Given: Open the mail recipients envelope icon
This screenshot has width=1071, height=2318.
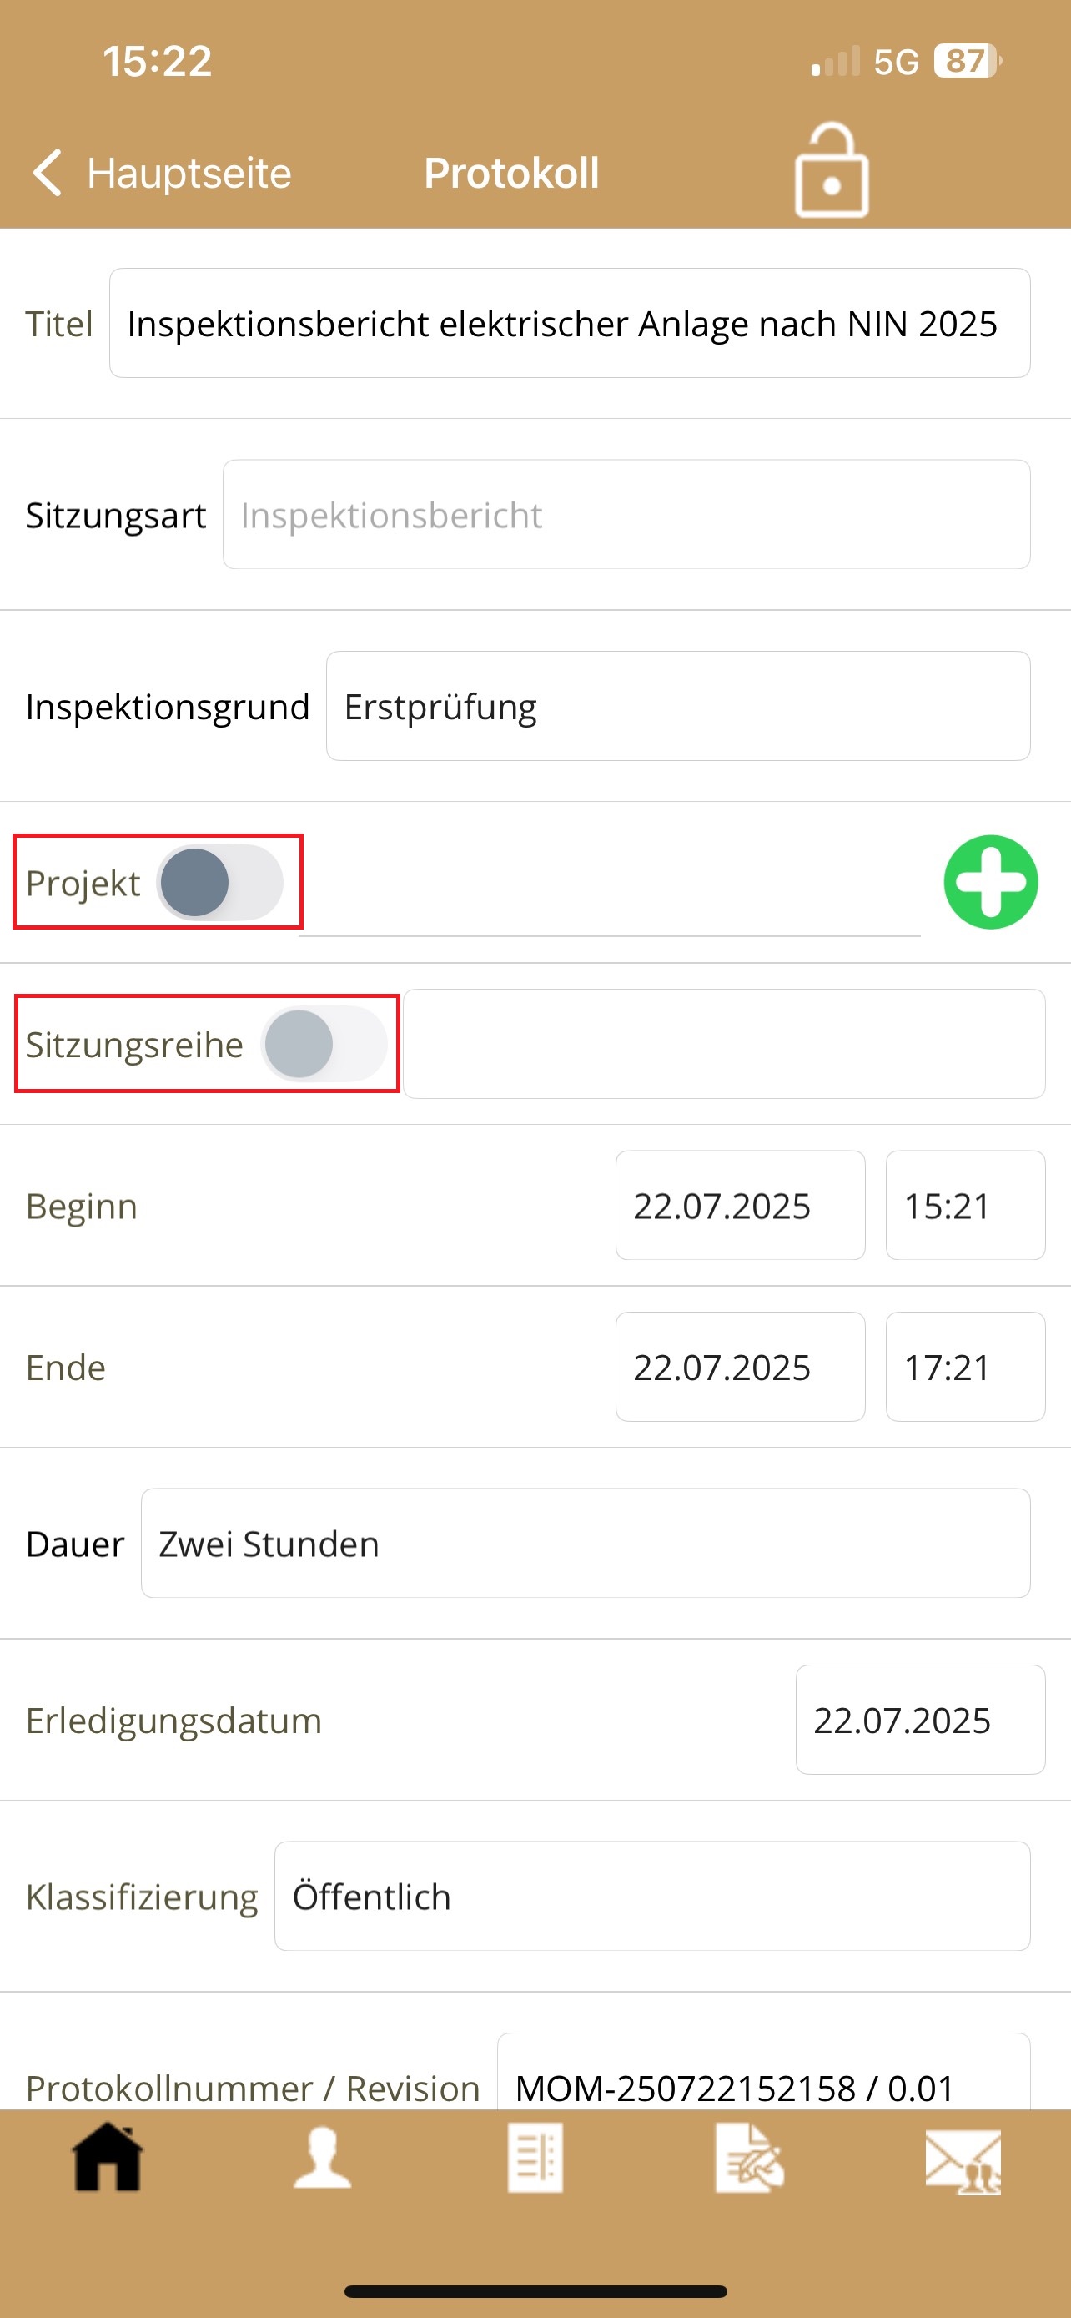Looking at the screenshot, I should (963, 2160).
